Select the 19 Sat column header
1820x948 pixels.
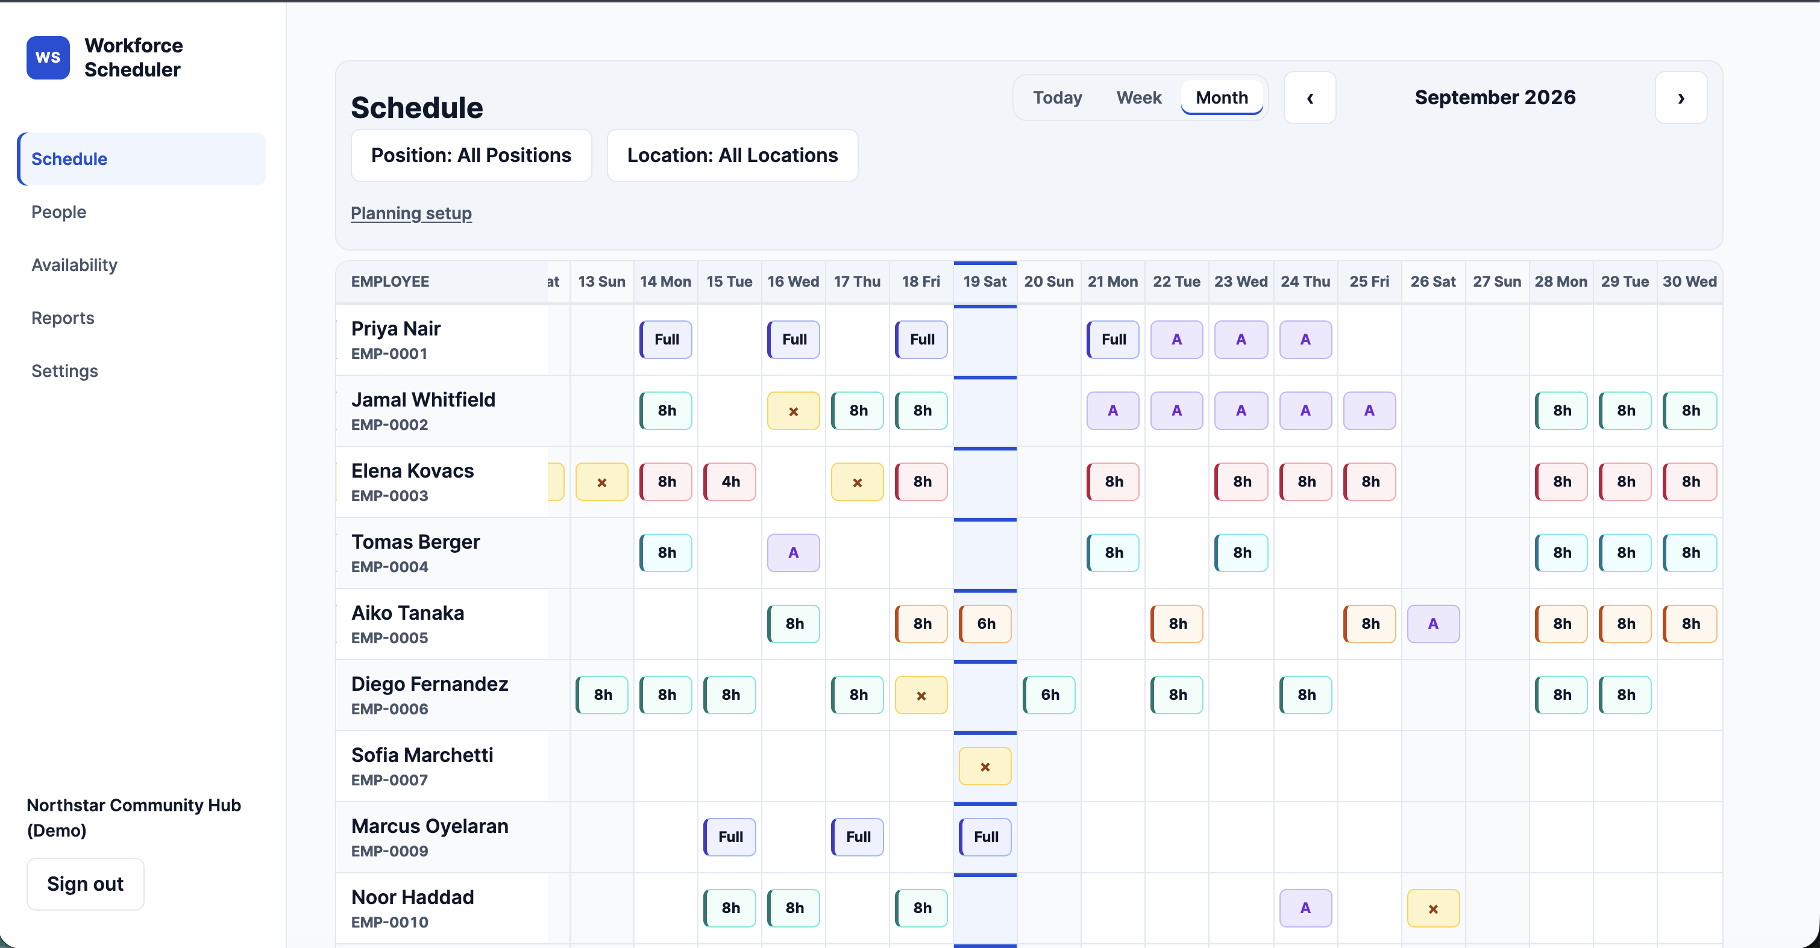985,282
